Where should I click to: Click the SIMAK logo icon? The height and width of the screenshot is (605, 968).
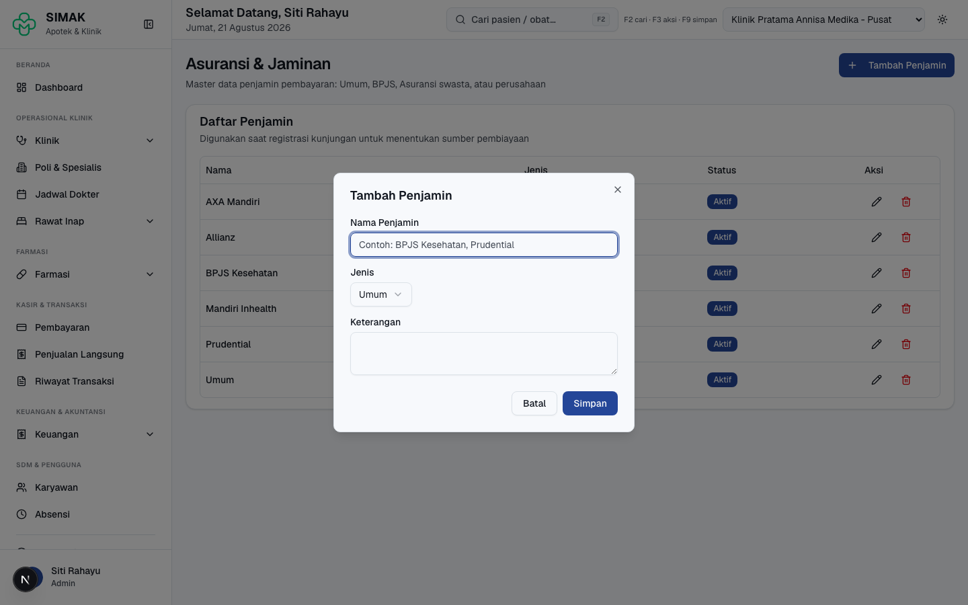[24, 24]
